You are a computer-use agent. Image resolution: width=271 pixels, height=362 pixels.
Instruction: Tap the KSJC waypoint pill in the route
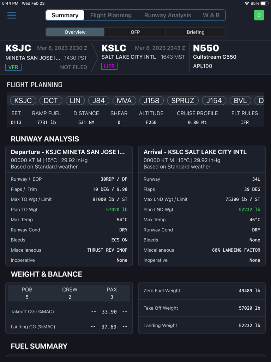pyautogui.click(x=23, y=100)
